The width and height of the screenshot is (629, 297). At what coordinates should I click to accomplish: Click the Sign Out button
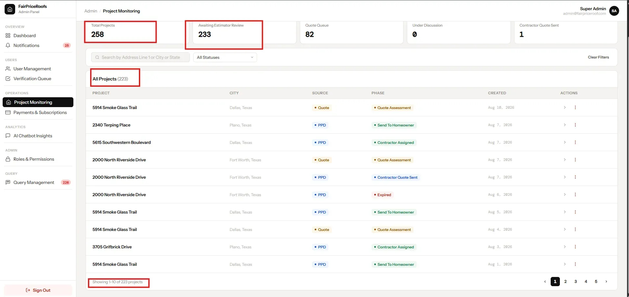pyautogui.click(x=38, y=290)
